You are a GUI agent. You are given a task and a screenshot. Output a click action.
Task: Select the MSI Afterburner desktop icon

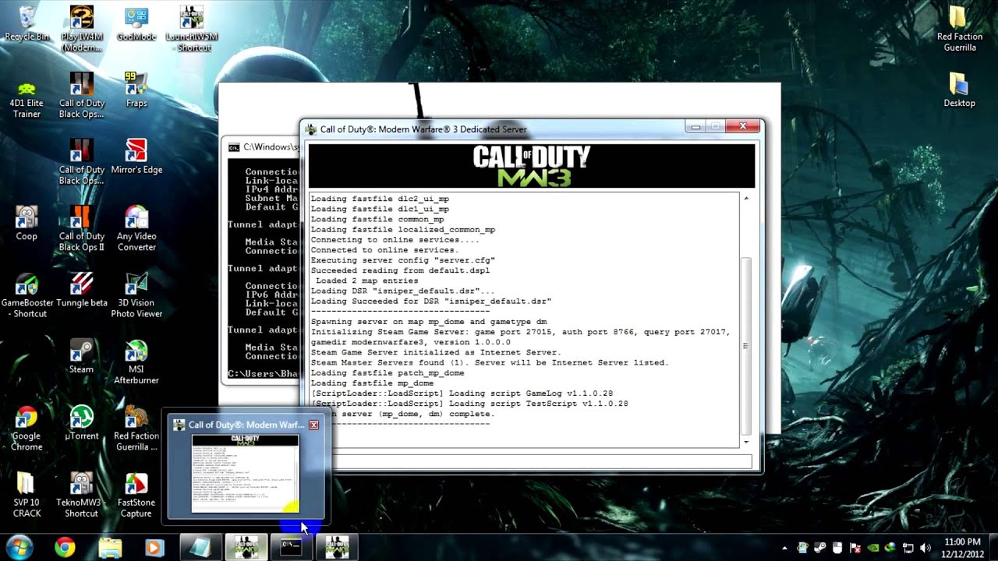point(136,362)
